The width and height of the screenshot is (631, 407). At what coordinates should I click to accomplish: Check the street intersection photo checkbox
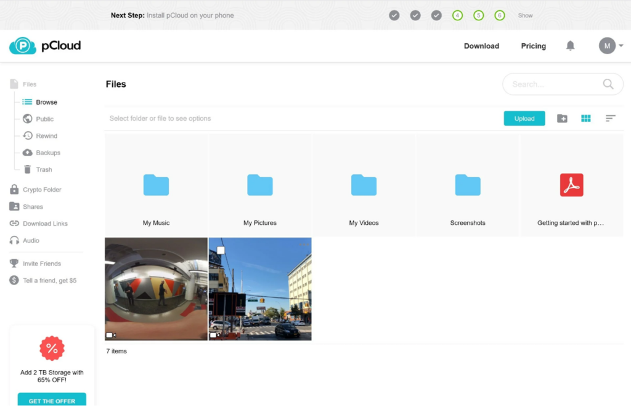pyautogui.click(x=221, y=249)
